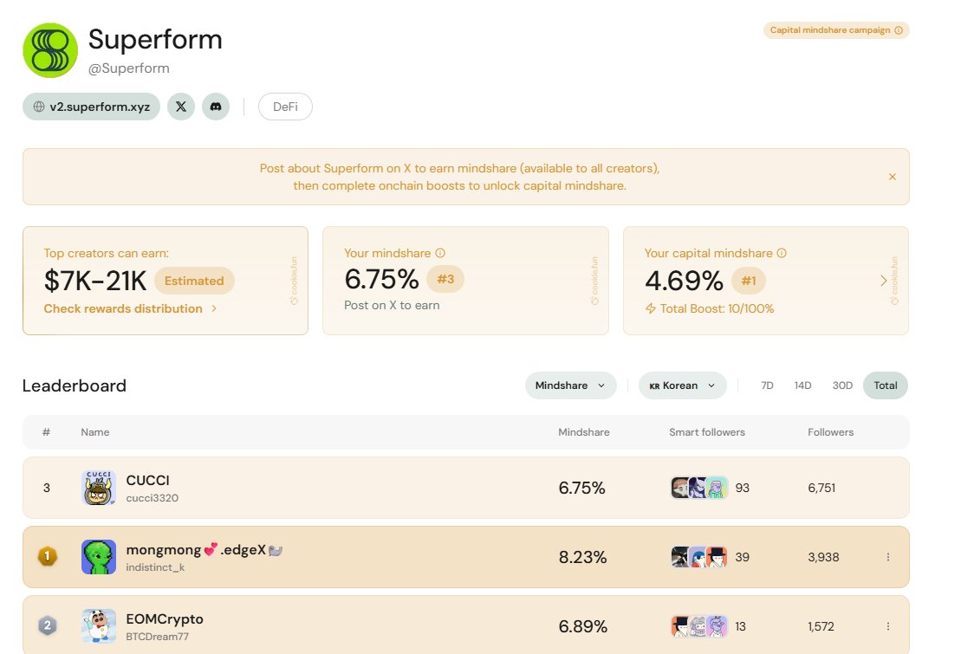Switch to the 30D time filter
961x654 pixels.
pyautogui.click(x=841, y=385)
